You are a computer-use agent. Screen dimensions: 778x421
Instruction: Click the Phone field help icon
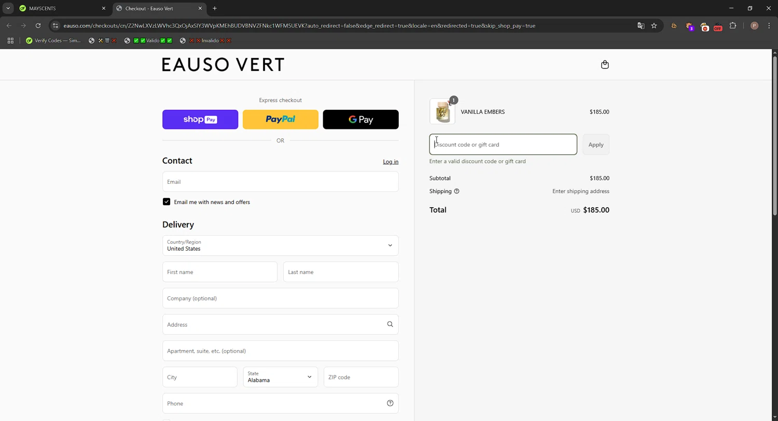[390, 403]
